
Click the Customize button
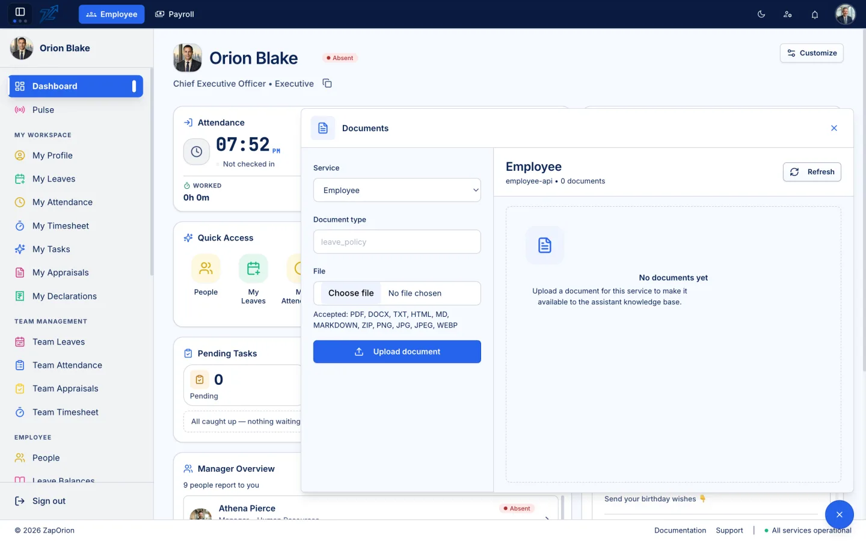[x=812, y=53]
